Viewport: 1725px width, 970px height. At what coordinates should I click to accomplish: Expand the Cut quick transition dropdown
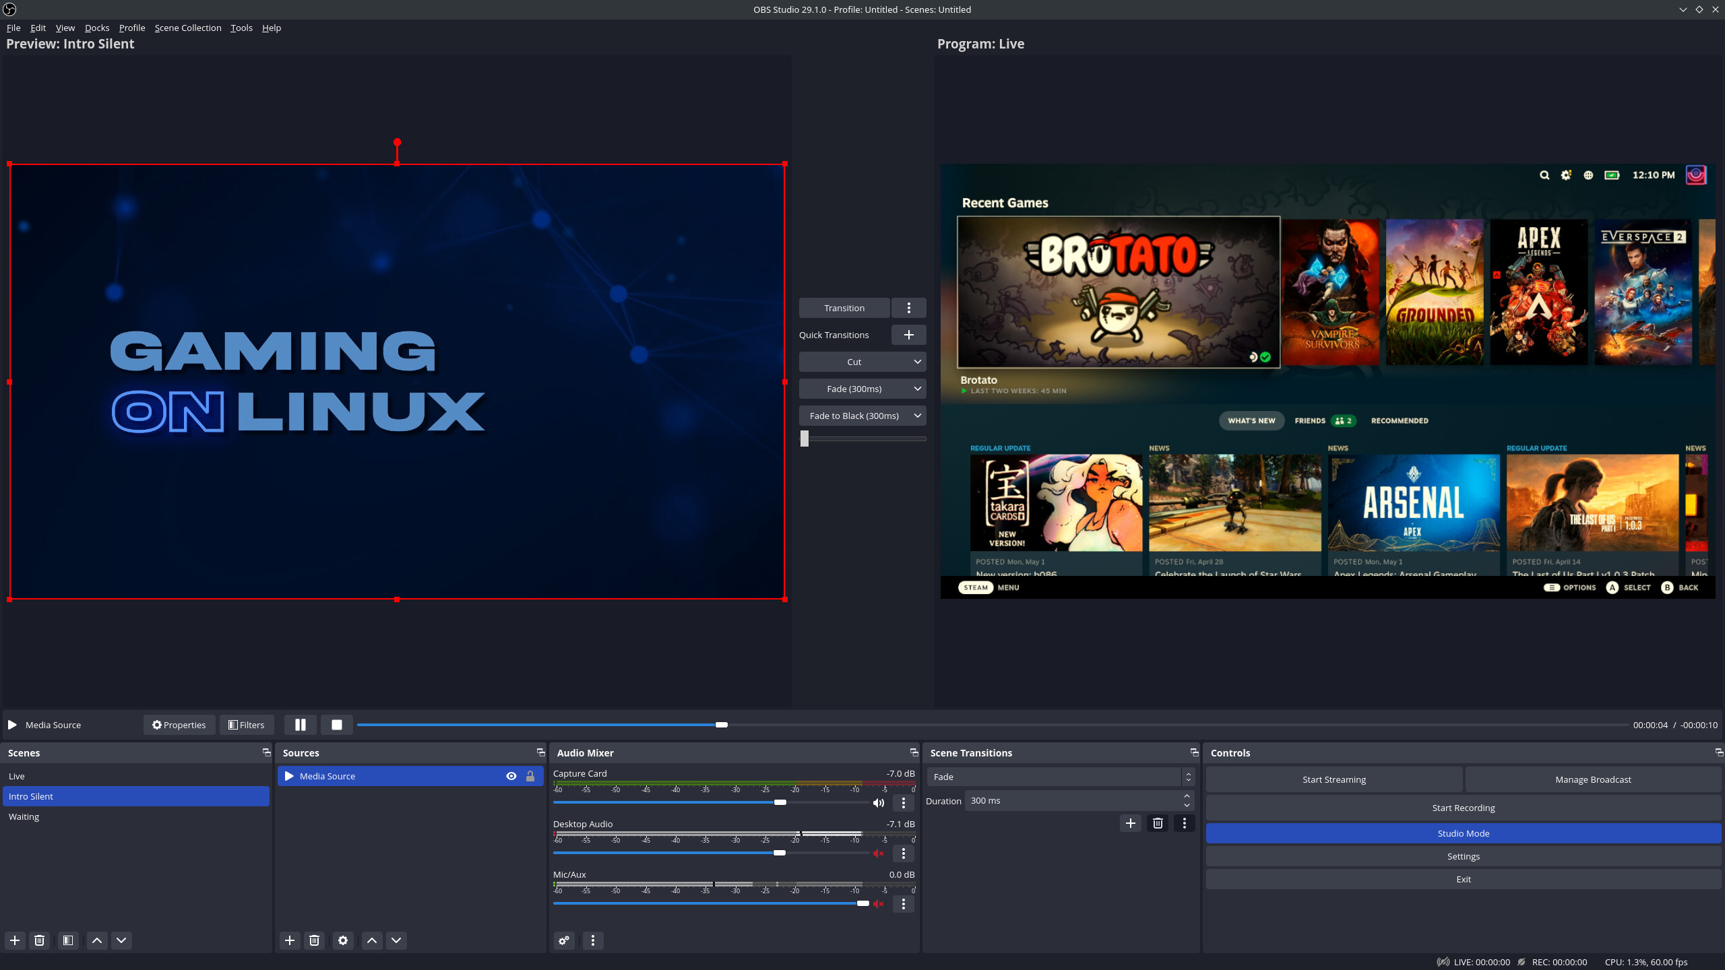tap(917, 362)
